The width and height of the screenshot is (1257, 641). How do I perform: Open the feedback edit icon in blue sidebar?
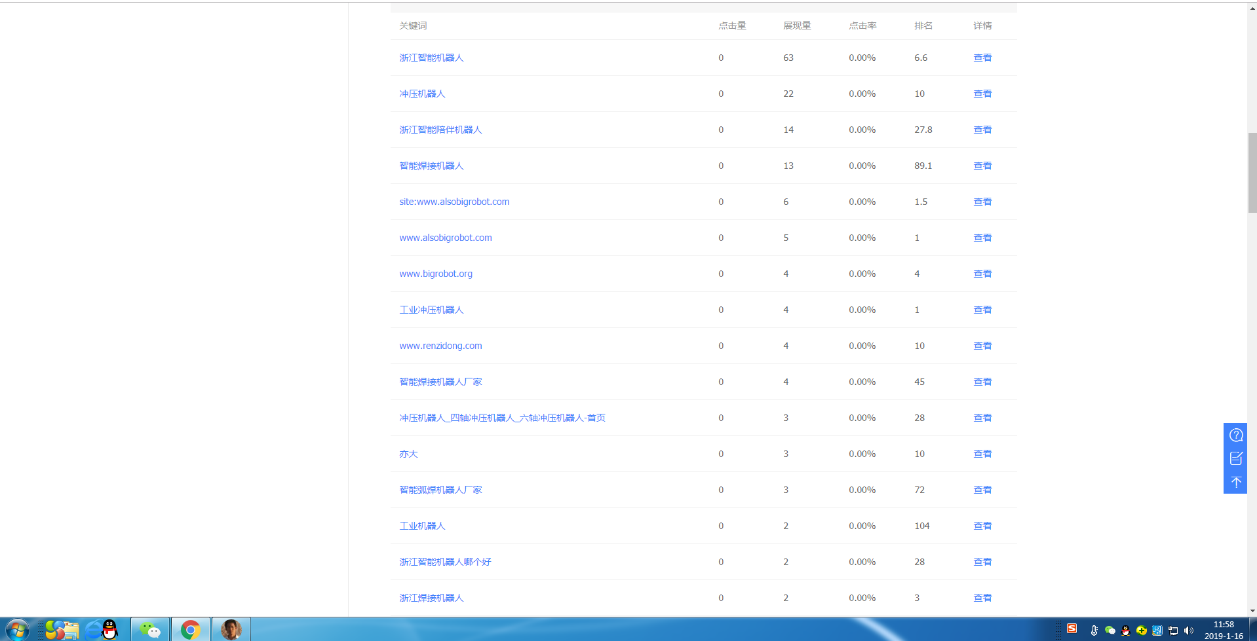tap(1235, 458)
